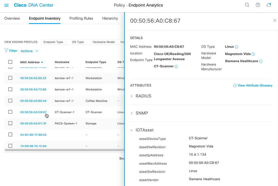Open the Profiling Rules tab
The width and height of the screenshot is (278, 186).
(x=81, y=18)
